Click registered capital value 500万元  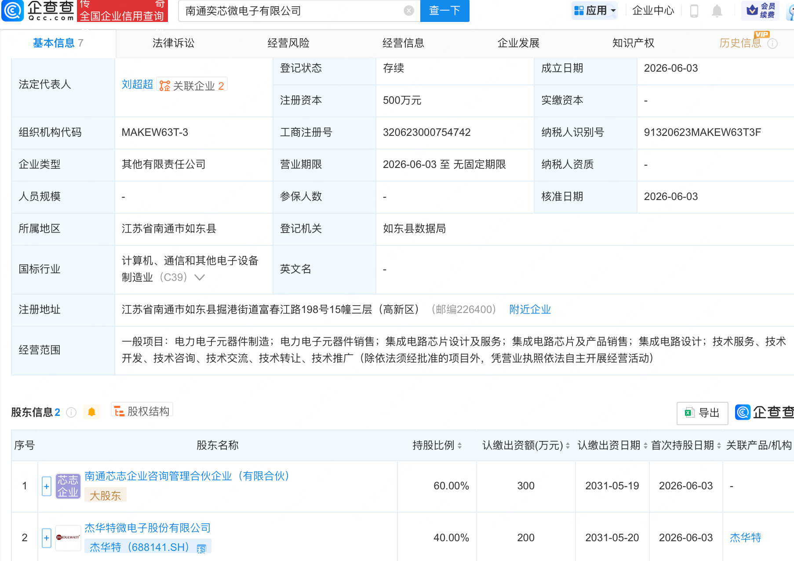coord(402,100)
